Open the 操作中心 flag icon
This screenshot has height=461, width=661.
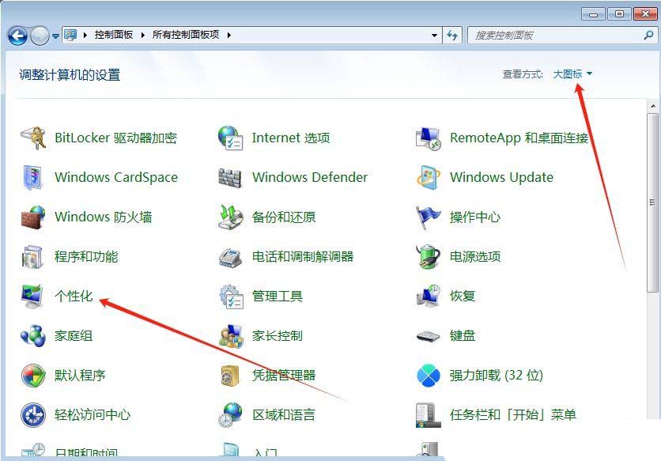(x=428, y=217)
